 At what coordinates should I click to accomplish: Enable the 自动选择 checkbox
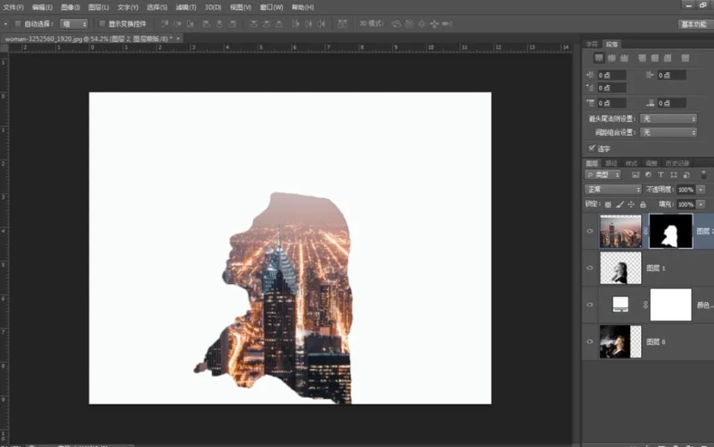point(19,24)
